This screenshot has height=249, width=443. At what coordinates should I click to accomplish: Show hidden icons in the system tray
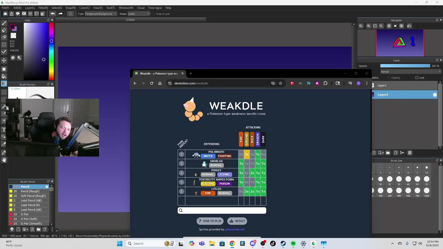(392, 243)
